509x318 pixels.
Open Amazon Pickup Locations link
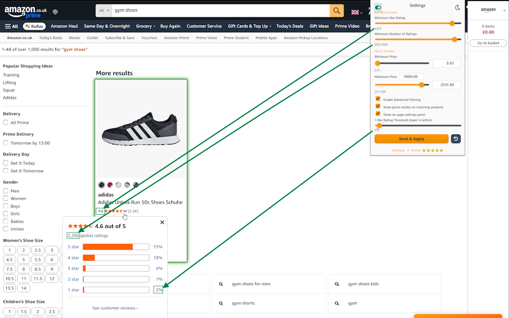(306, 38)
